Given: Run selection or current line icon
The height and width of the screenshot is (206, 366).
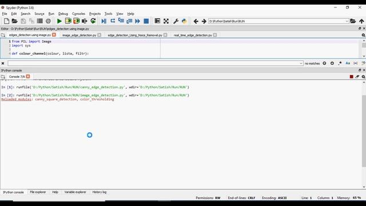Looking at the screenshot, I should pyautogui.click(x=85, y=21).
